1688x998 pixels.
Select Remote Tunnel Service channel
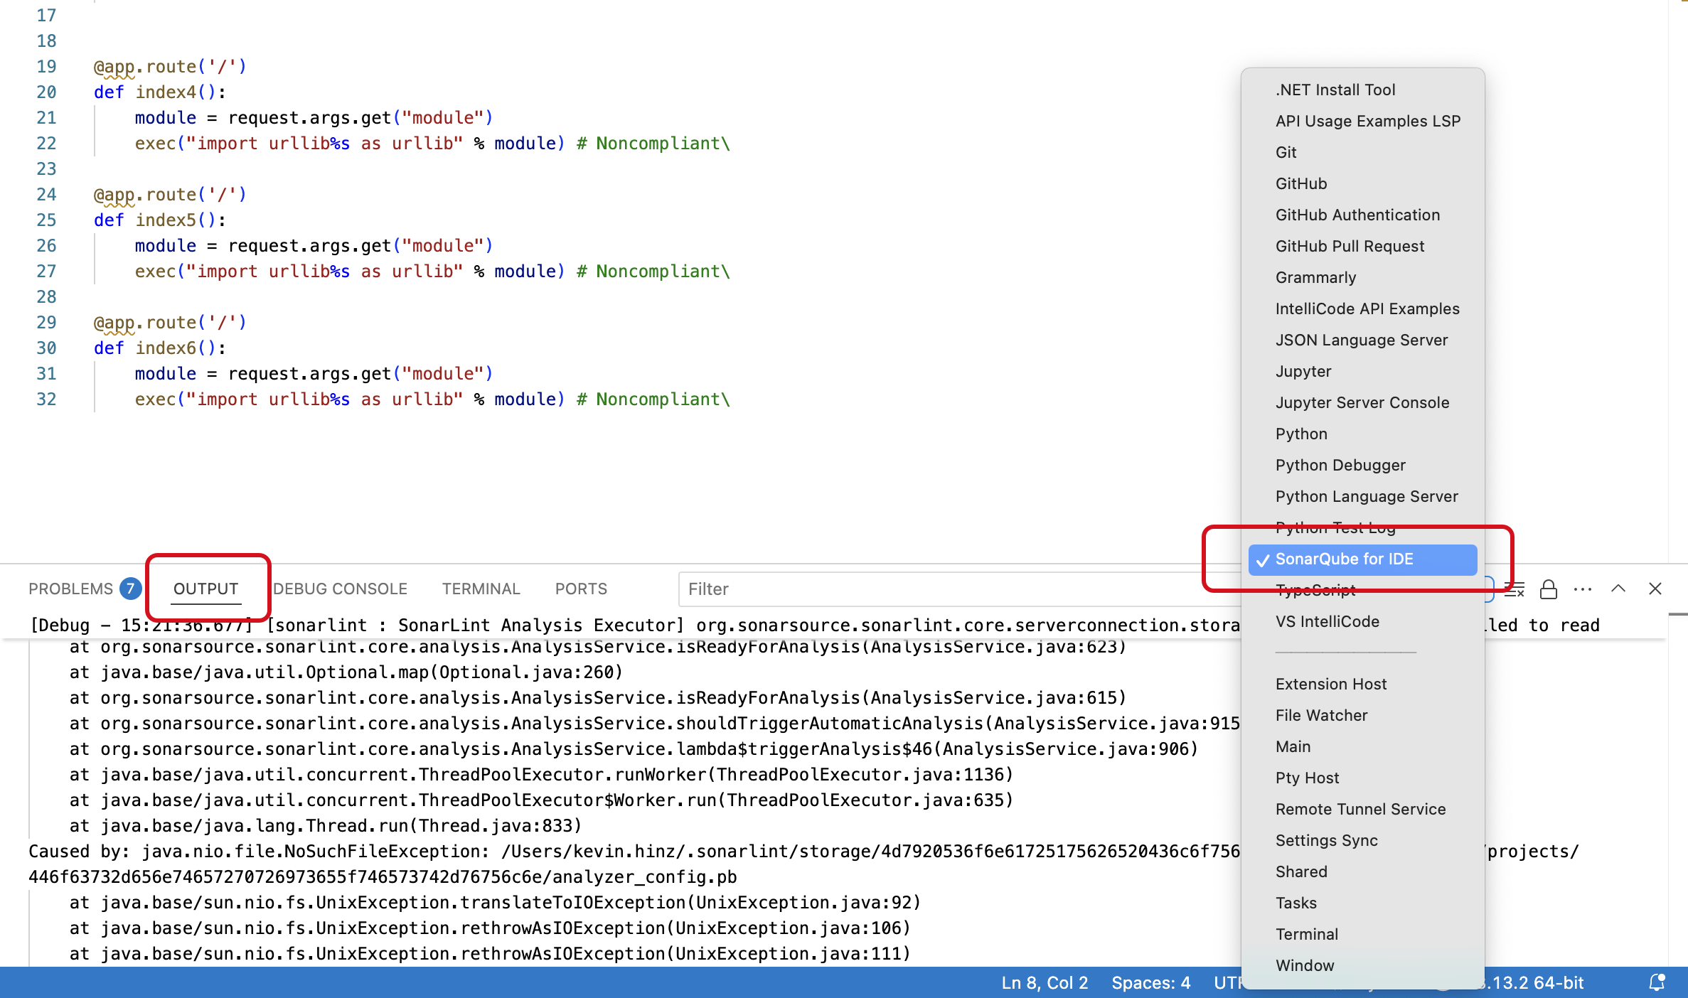click(1362, 809)
